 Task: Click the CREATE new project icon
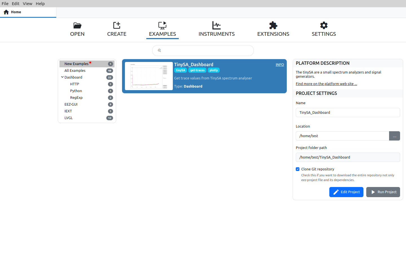click(x=117, y=25)
